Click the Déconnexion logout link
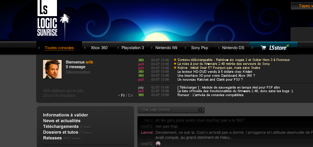This screenshot has width=313, height=147. pos(78,72)
